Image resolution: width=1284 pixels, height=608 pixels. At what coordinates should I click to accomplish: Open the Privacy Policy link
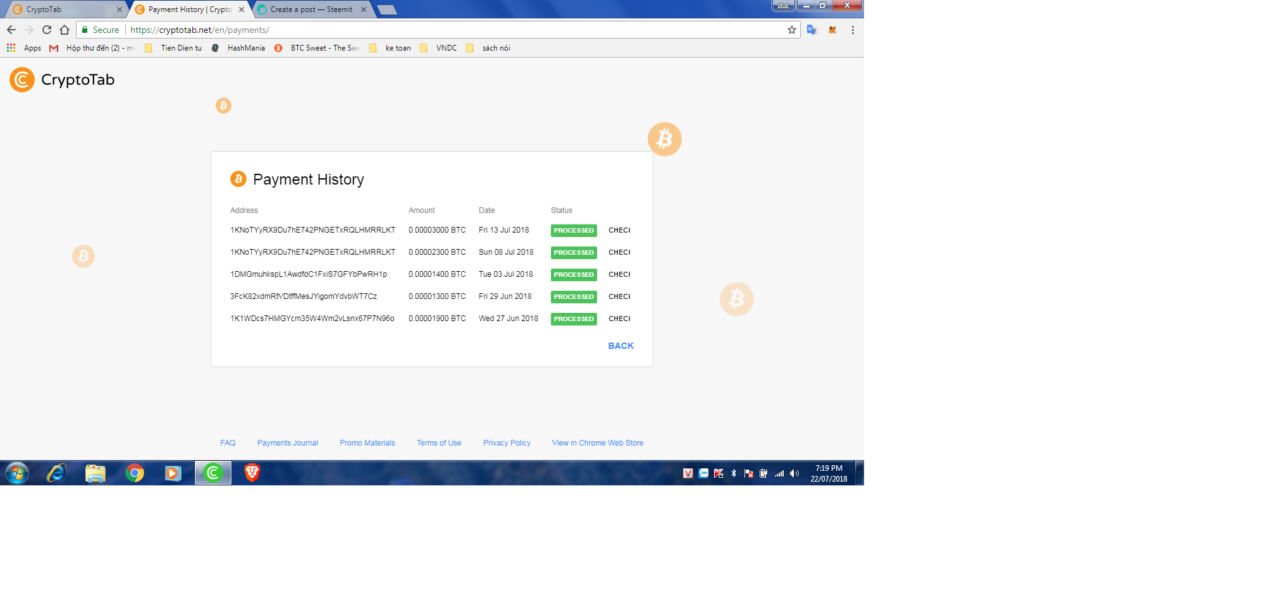point(507,443)
